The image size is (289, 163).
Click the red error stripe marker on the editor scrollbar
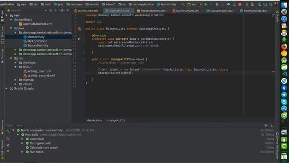[273, 72]
